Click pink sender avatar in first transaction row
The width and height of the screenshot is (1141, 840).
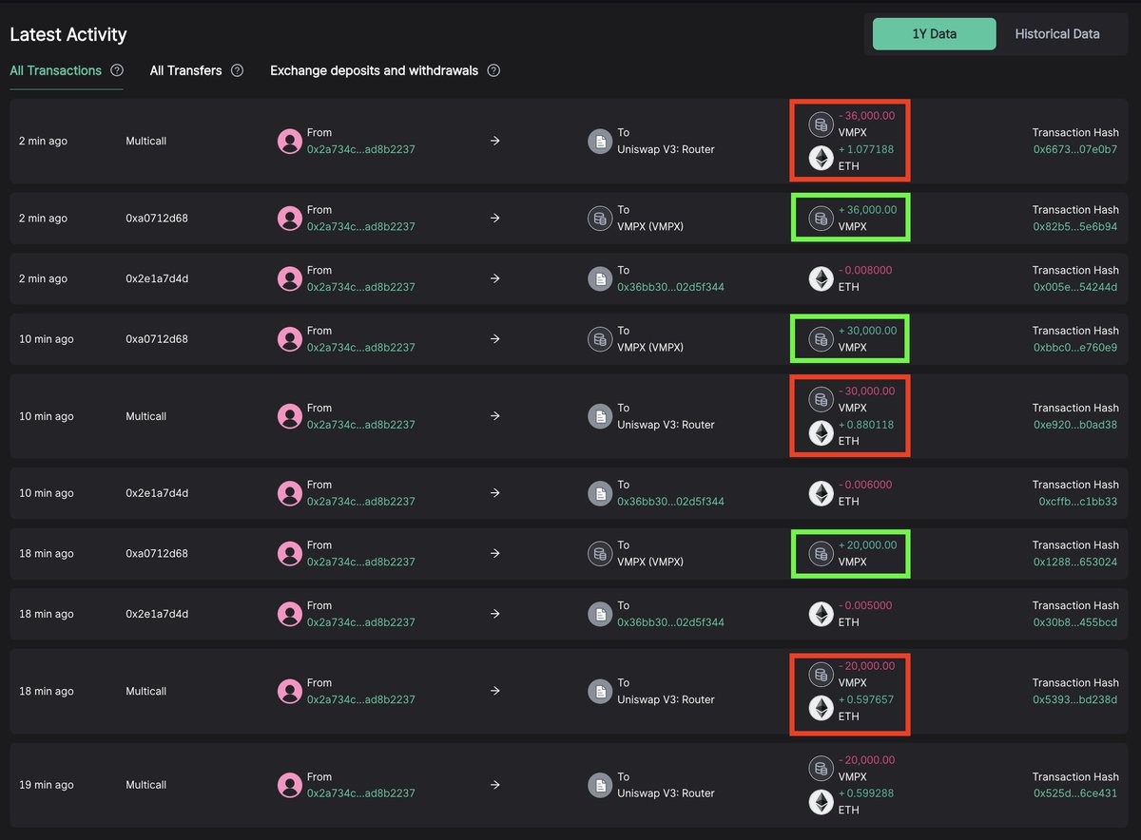(x=290, y=142)
